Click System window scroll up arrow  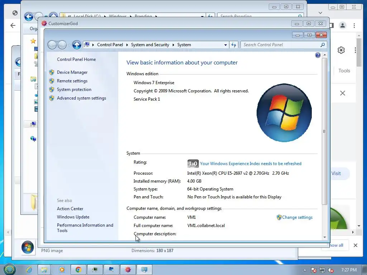[325, 55]
